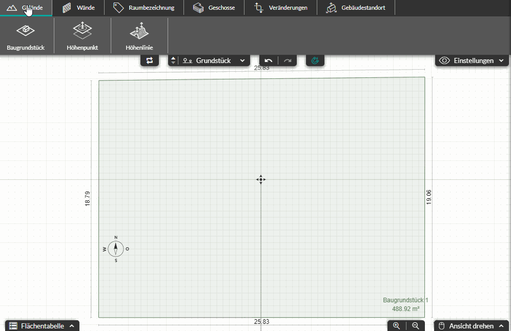
Task: Step the level selector up or down
Action: point(173,60)
